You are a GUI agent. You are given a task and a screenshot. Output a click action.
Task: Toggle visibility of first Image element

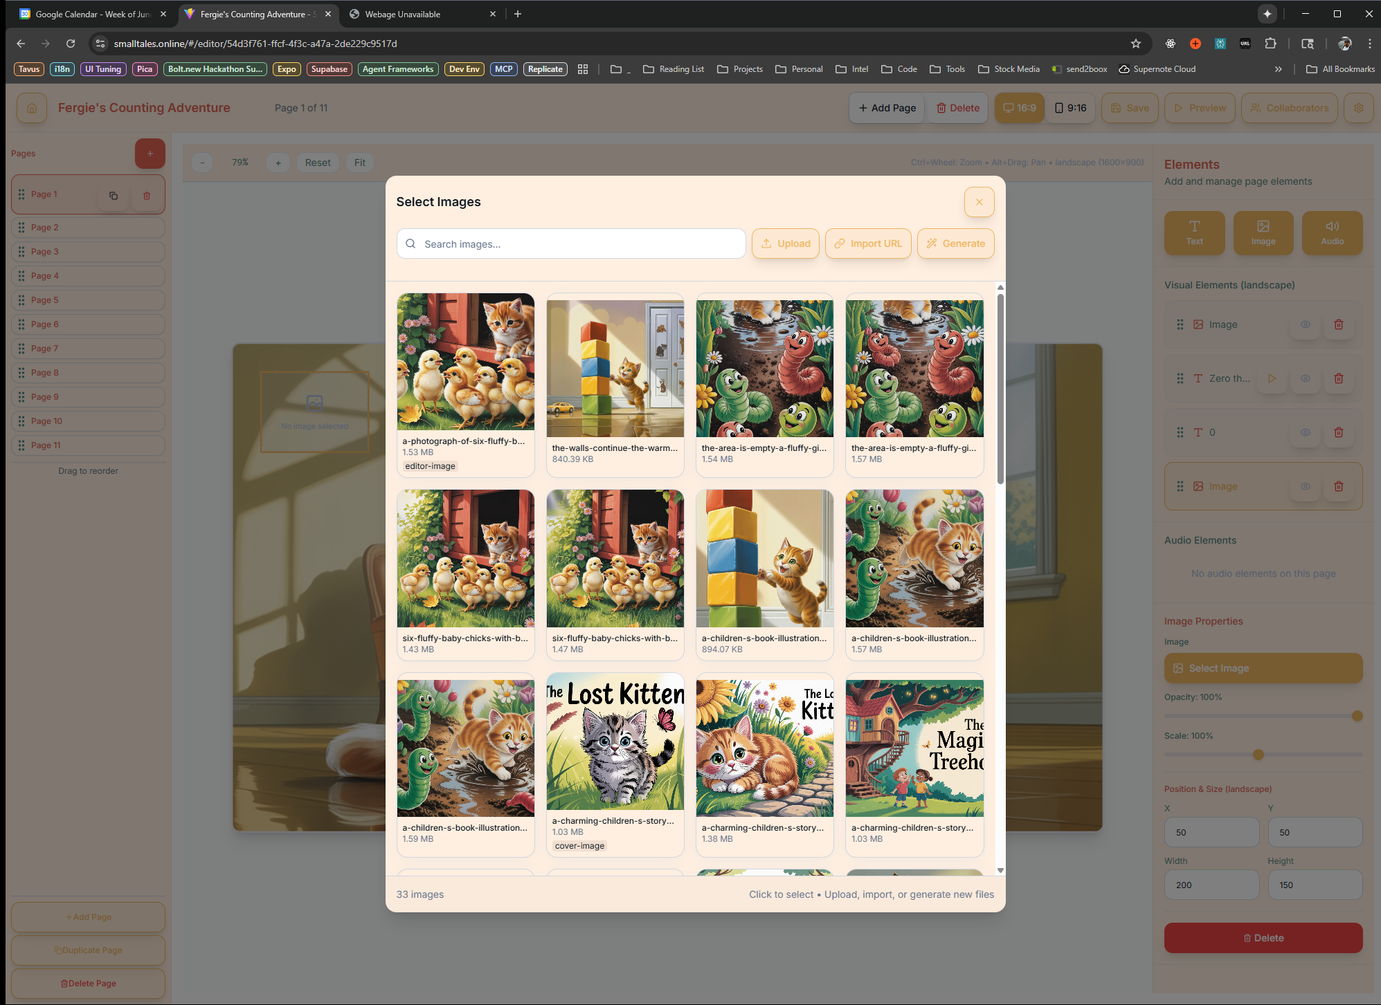coord(1305,324)
